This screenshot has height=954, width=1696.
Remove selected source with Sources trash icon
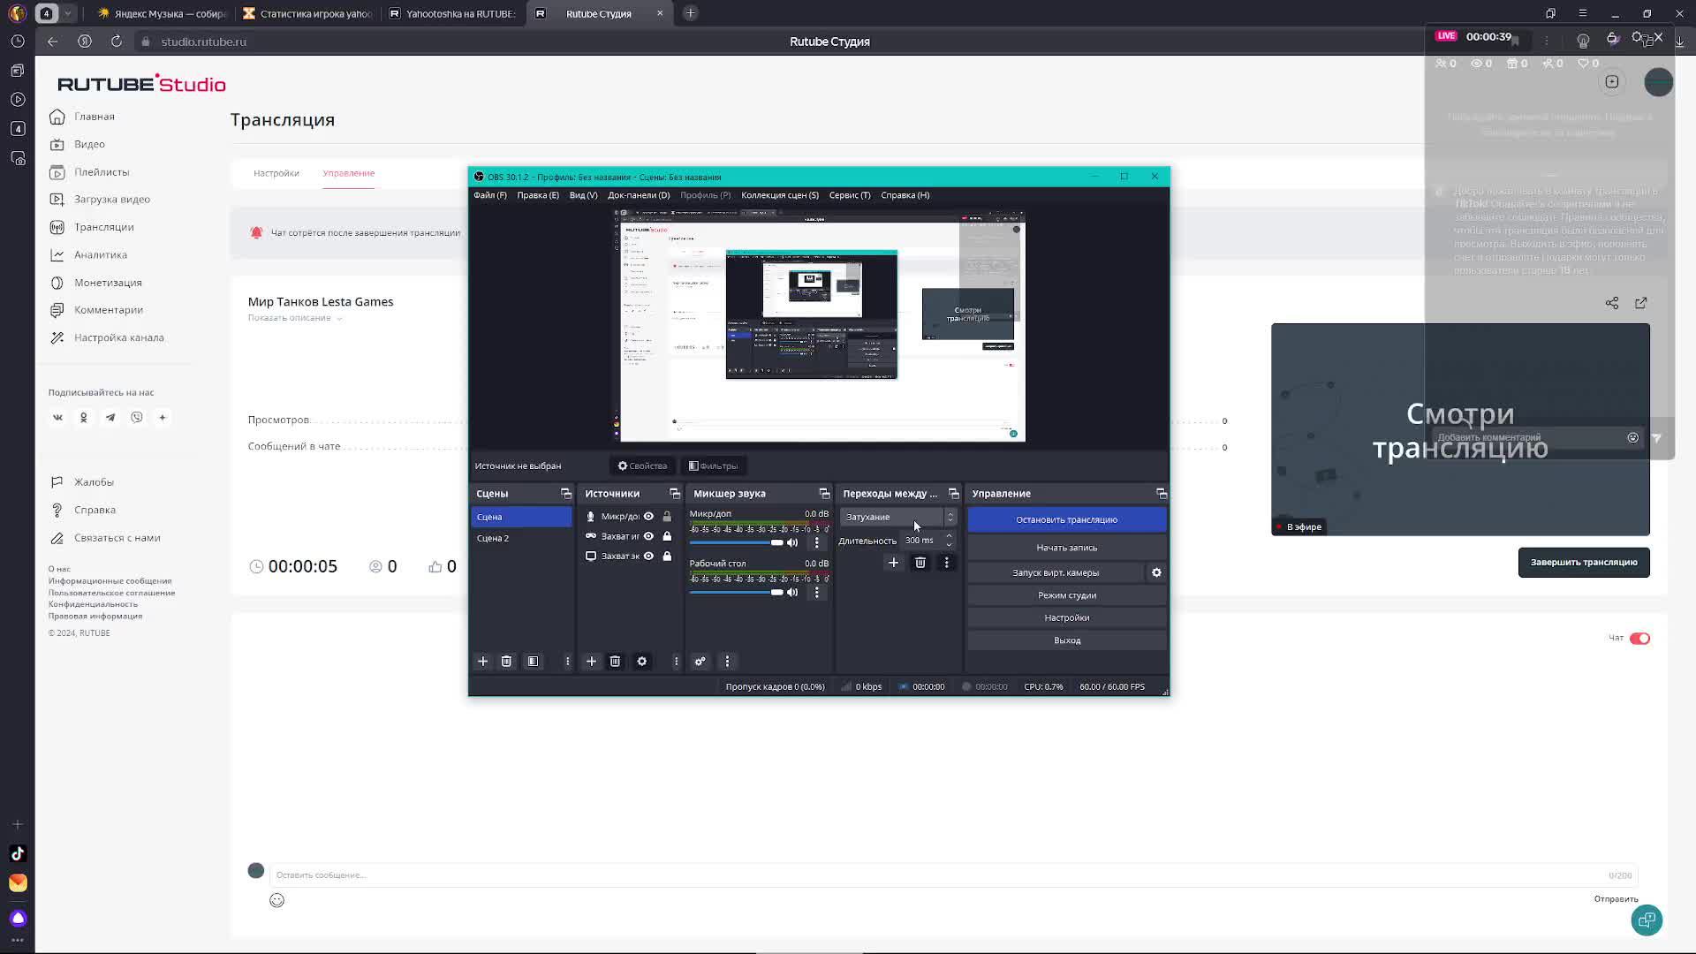(x=615, y=661)
